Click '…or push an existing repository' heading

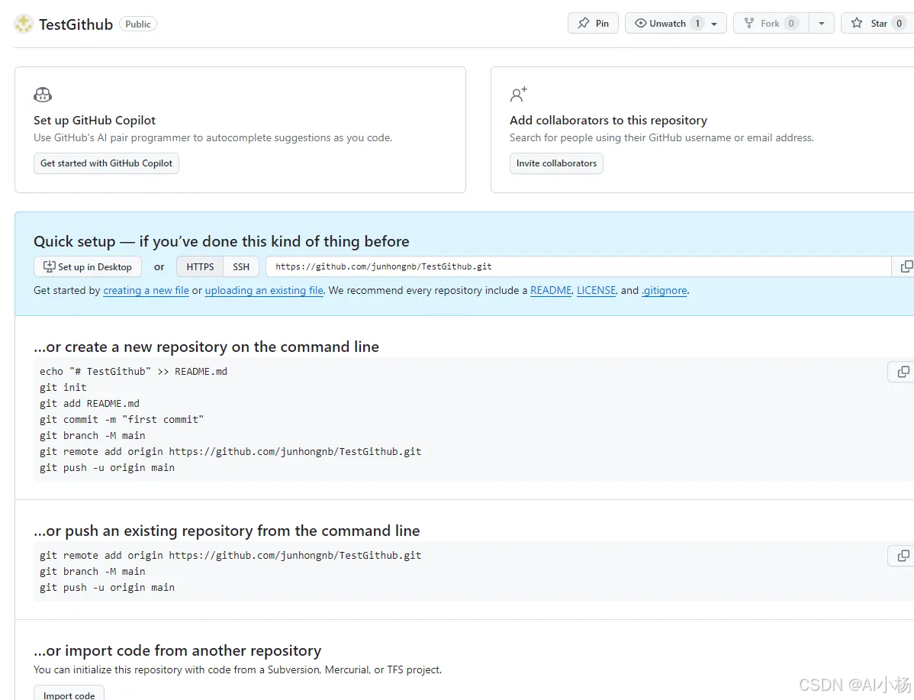click(x=227, y=531)
